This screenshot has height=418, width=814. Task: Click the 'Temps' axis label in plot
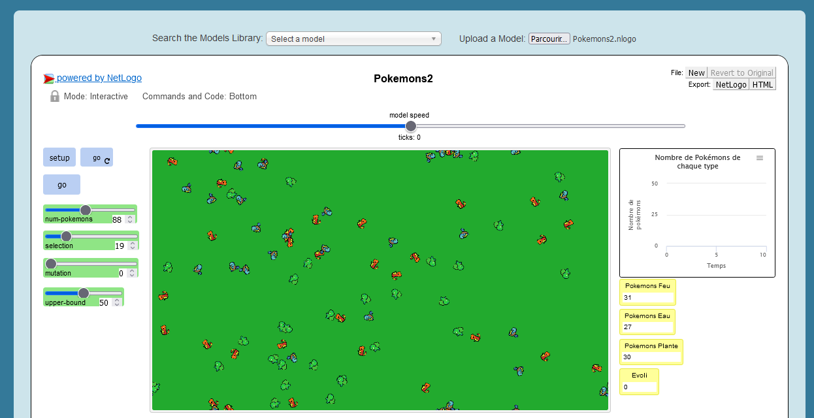(716, 266)
